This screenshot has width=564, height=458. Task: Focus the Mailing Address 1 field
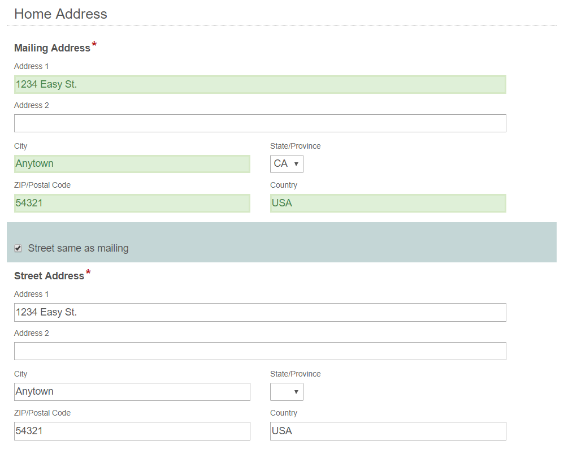[x=260, y=85]
